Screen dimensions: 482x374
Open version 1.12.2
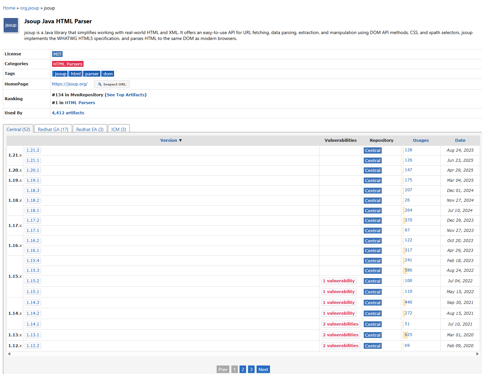point(33,346)
